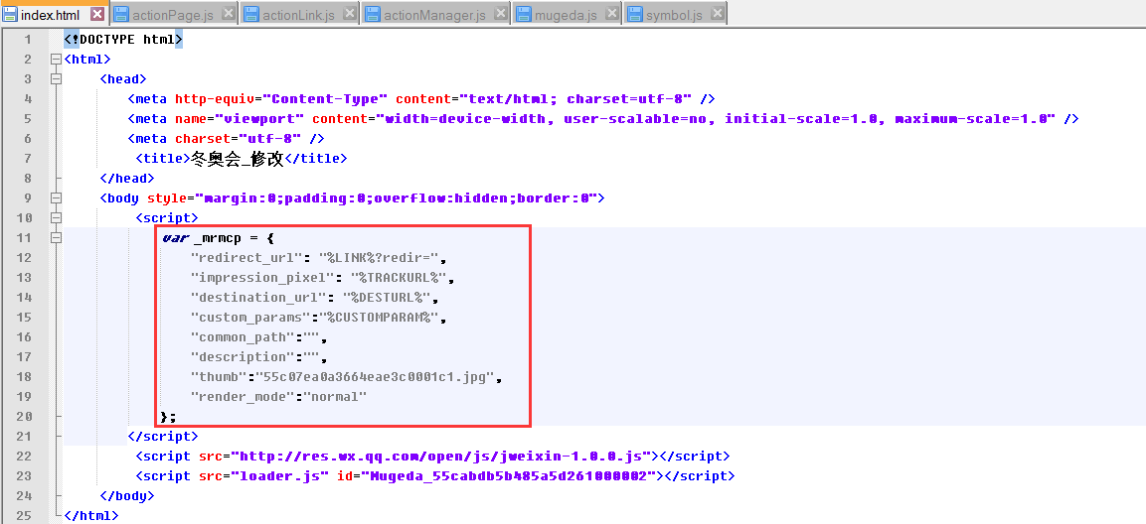Close the index.html tab with its red X

[x=96, y=15]
